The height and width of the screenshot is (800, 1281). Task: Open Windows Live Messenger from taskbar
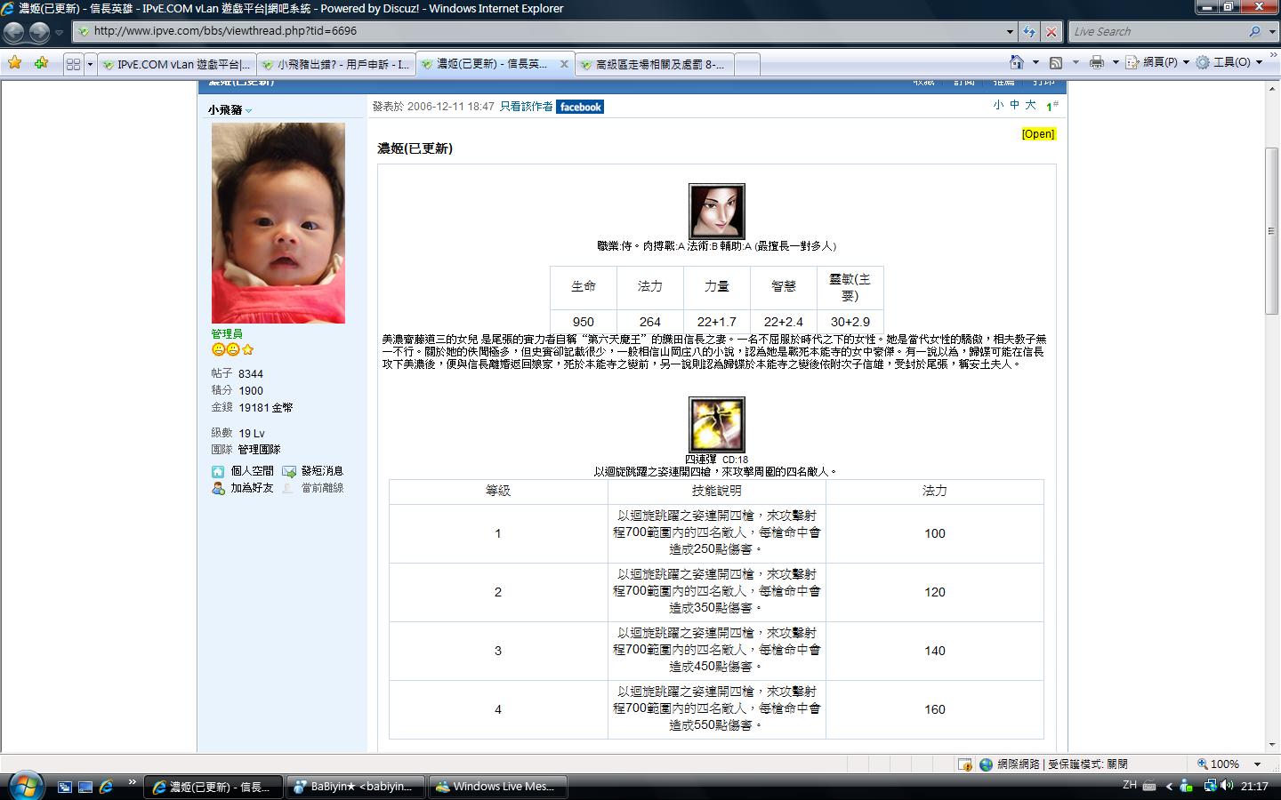tap(495, 787)
